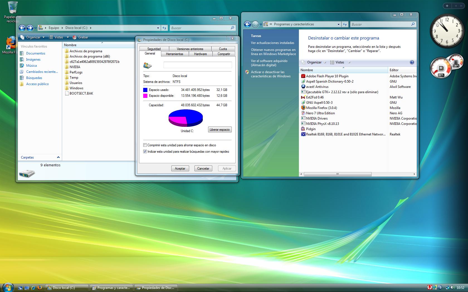Click magenta Espacio disponible color swatch
Screen dimensions: 468x292
[x=145, y=96]
